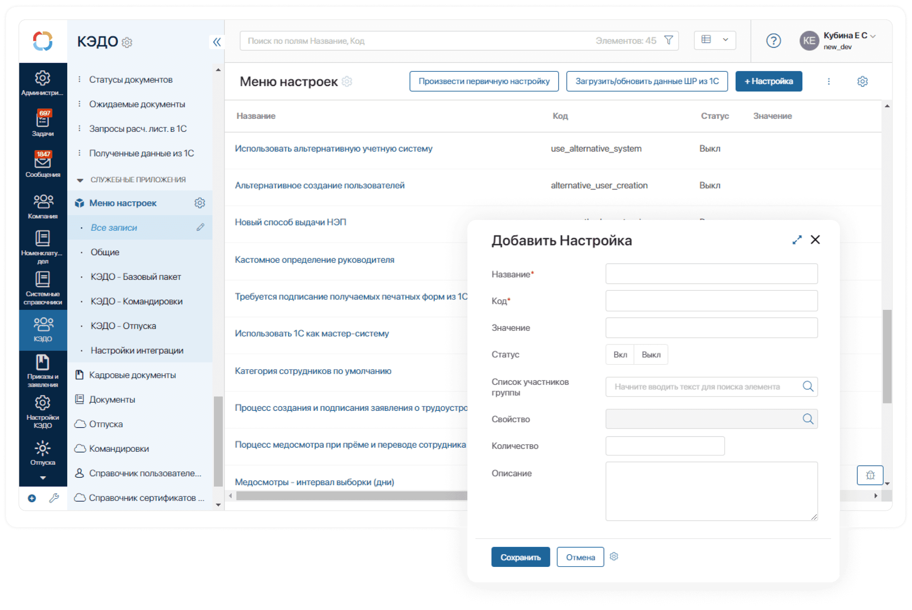Click the help question mark icon
Image resolution: width=912 pixels, height=610 pixels.
pyautogui.click(x=773, y=40)
